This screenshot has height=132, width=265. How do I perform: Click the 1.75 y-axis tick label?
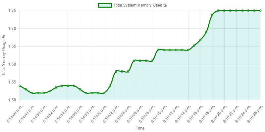12,11
